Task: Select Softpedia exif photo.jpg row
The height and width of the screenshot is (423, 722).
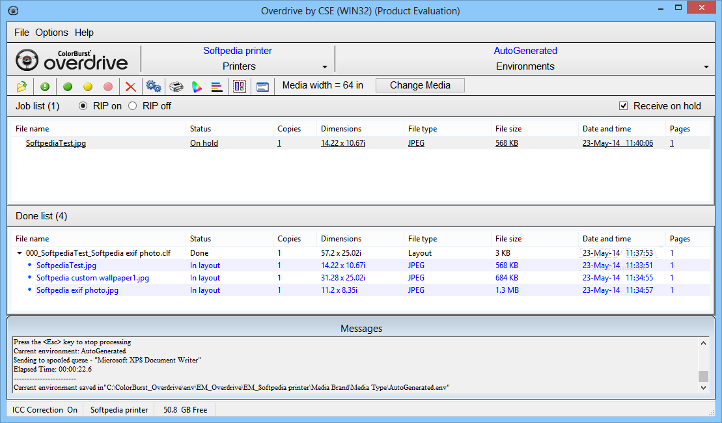Action: pos(77,290)
